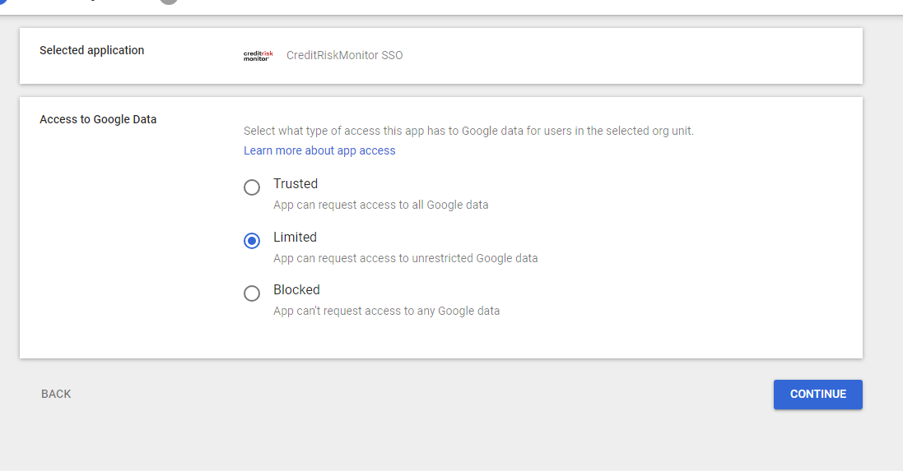Viewport: 903px width, 471px height.
Task: Click 'App can request access to unrestricted Google data'
Action: point(405,258)
